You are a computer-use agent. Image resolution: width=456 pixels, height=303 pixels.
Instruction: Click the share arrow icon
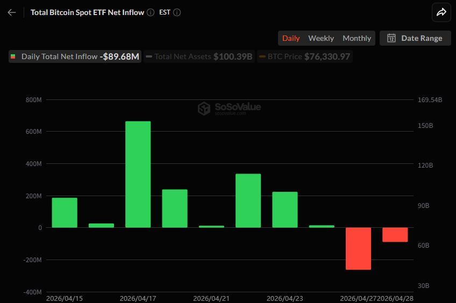tap(441, 12)
